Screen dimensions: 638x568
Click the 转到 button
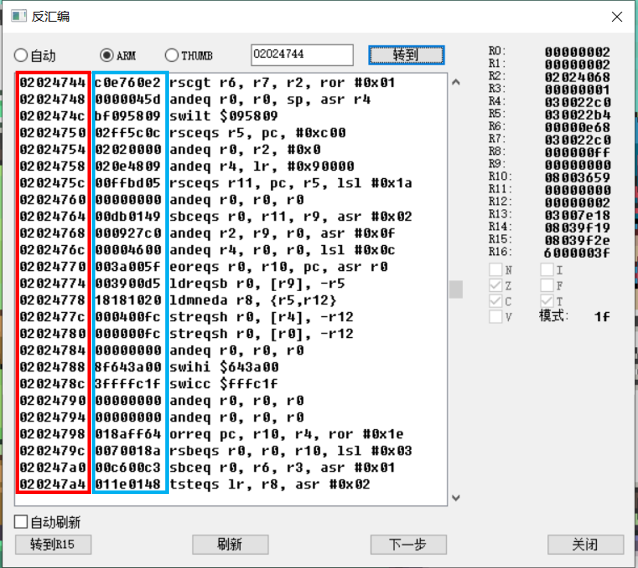coord(406,55)
